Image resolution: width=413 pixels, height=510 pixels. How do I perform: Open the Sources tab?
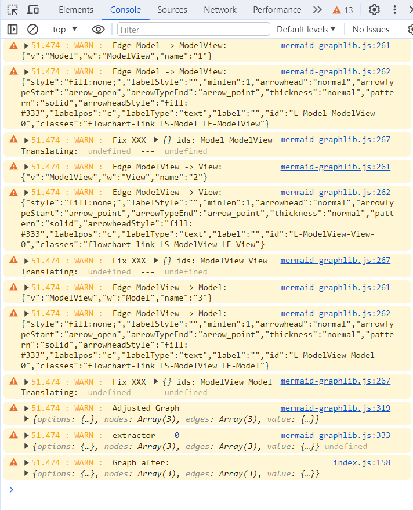point(172,10)
